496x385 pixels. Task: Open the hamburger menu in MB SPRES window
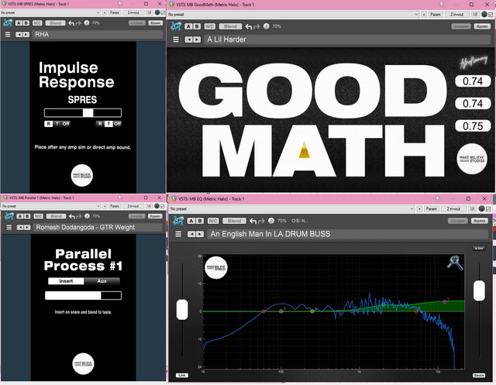(8, 34)
